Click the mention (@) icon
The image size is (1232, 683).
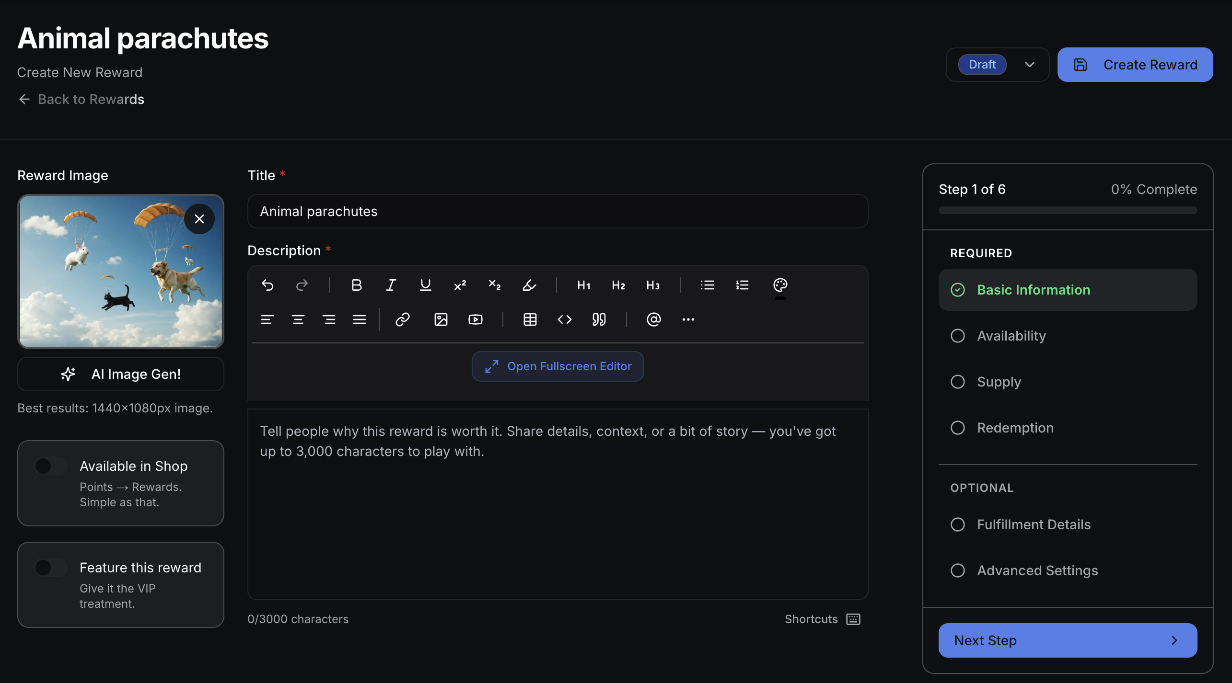click(653, 319)
